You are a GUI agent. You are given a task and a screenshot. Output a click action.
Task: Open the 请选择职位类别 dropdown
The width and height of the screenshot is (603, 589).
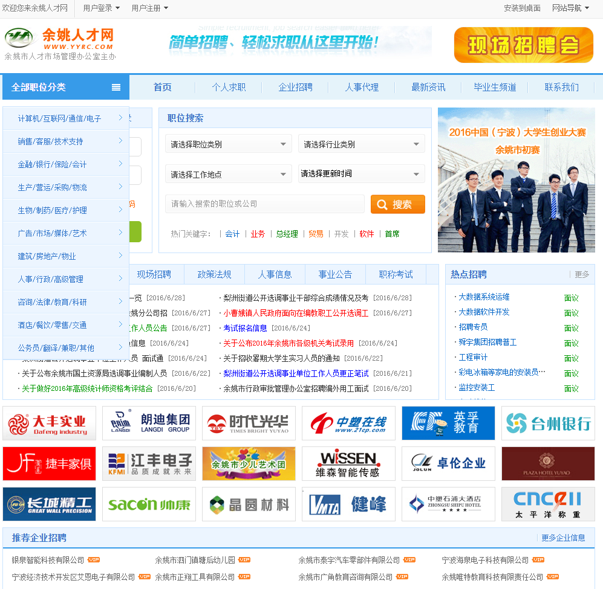229,144
